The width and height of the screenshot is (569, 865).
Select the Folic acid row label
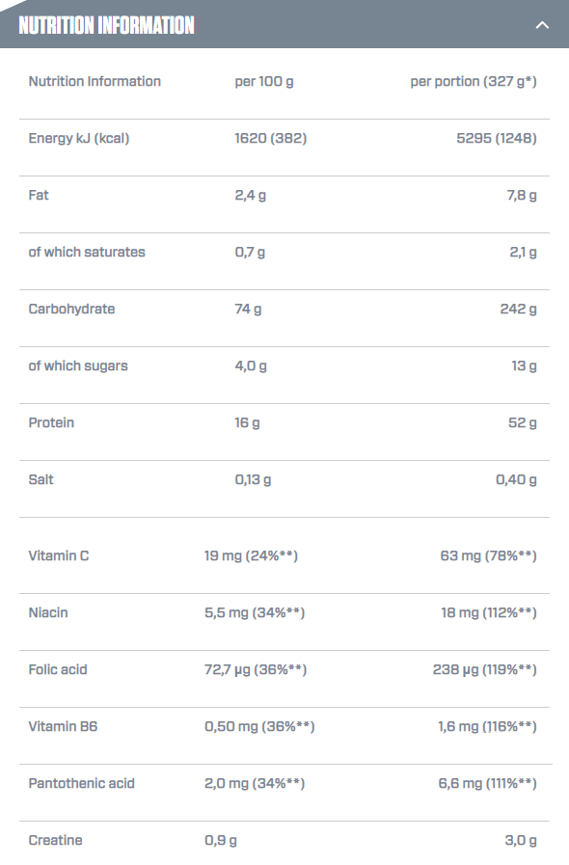pos(58,669)
